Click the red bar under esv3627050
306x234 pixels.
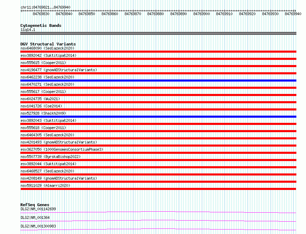[158, 153]
